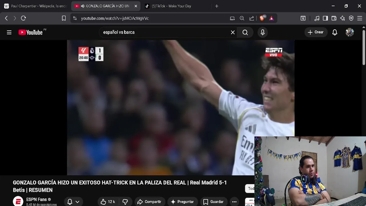The image size is (366, 206).
Task: Open the account avatar menu
Action: coord(350,32)
